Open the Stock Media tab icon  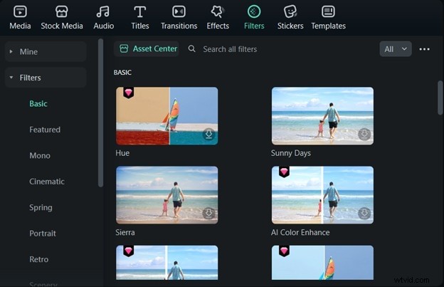coord(61,12)
